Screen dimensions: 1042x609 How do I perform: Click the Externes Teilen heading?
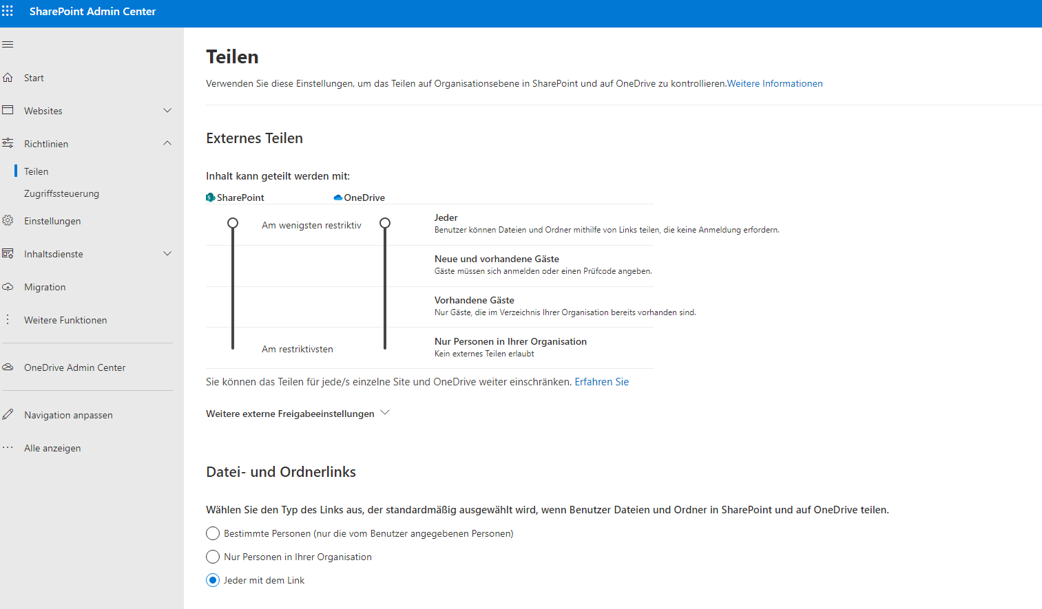tap(254, 138)
